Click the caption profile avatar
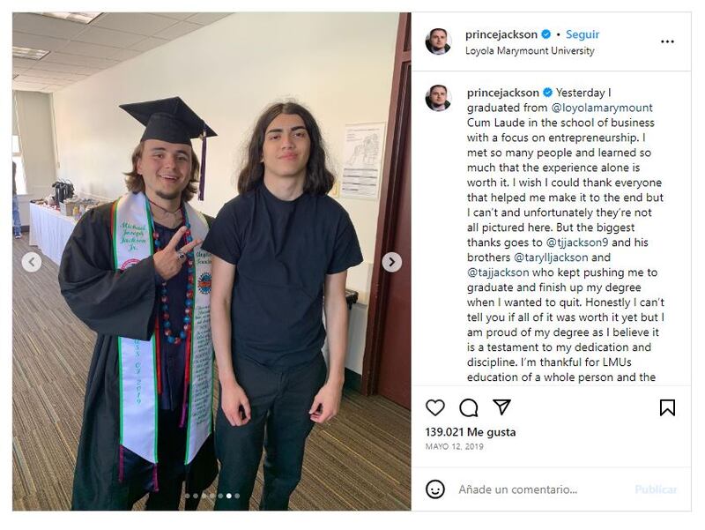 click(x=438, y=98)
